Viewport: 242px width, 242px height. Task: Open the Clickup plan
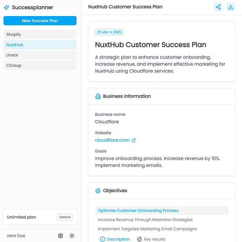tap(40, 65)
